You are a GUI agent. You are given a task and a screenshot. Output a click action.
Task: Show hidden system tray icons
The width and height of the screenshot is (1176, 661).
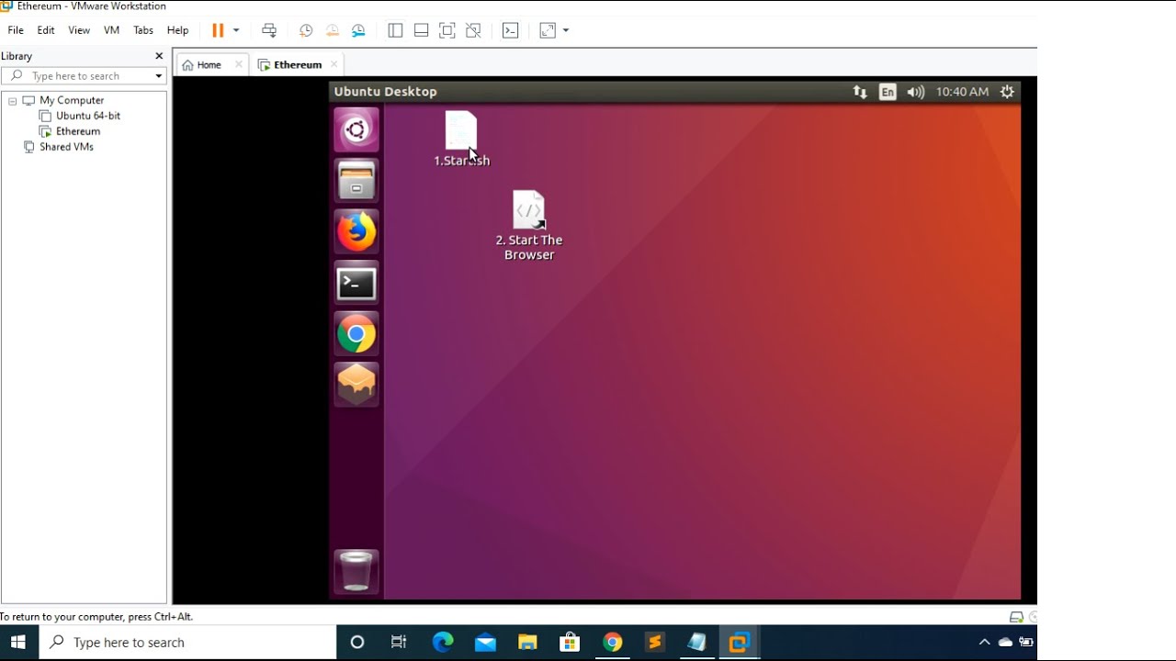(984, 643)
